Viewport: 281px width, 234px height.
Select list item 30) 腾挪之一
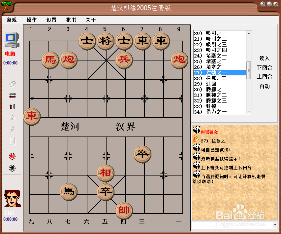[x=220, y=90]
